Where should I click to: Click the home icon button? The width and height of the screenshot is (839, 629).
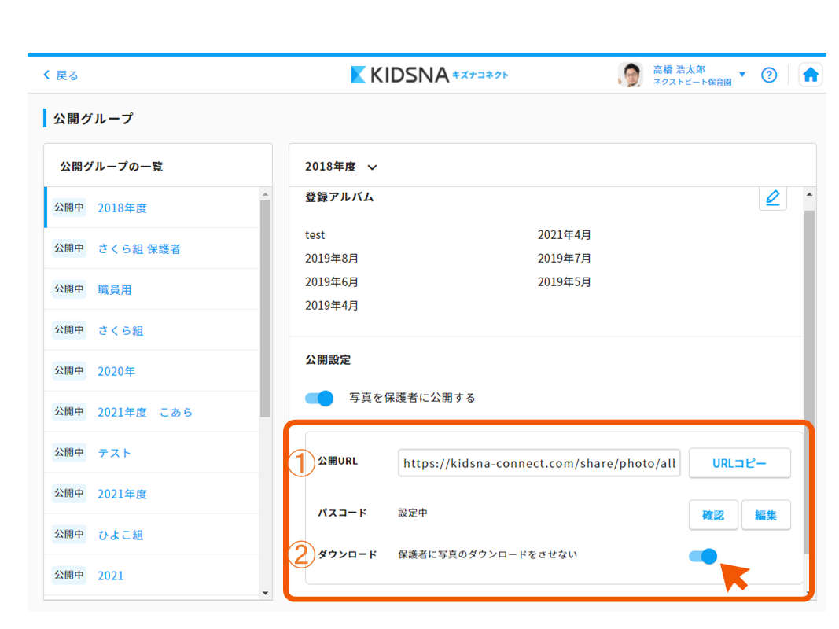pyautogui.click(x=811, y=75)
